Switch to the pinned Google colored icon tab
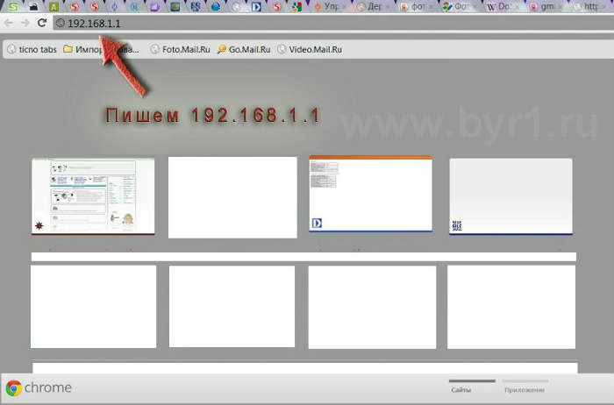This screenshot has width=614, height=405. (296, 7)
